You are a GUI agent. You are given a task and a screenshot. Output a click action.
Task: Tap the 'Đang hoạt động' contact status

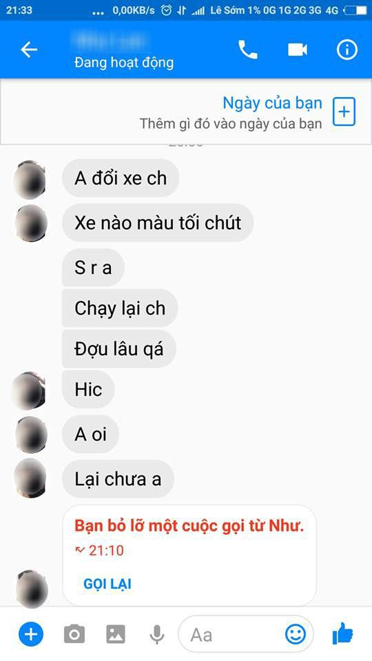[124, 63]
